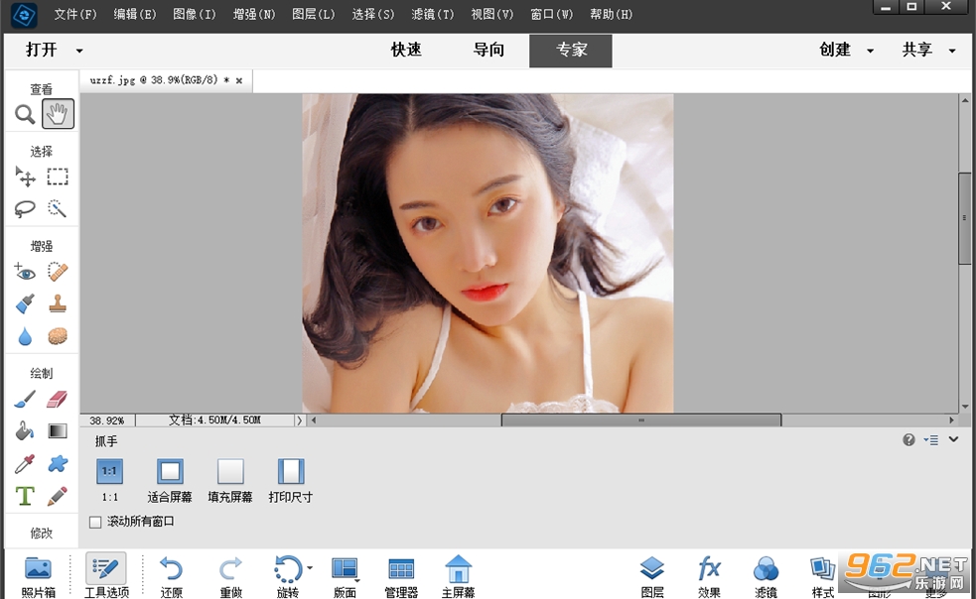Select the Custom Shape tool
This screenshot has height=599, width=976.
click(58, 464)
